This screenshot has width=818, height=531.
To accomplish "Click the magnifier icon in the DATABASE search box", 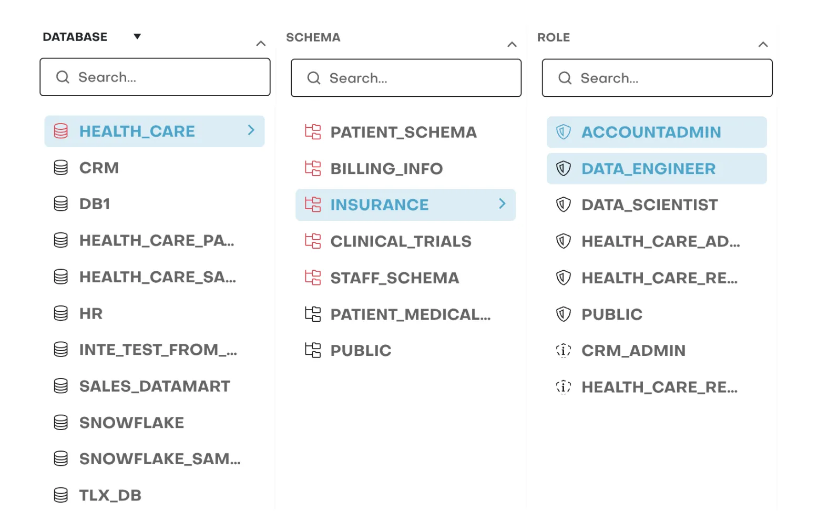I will 63,77.
